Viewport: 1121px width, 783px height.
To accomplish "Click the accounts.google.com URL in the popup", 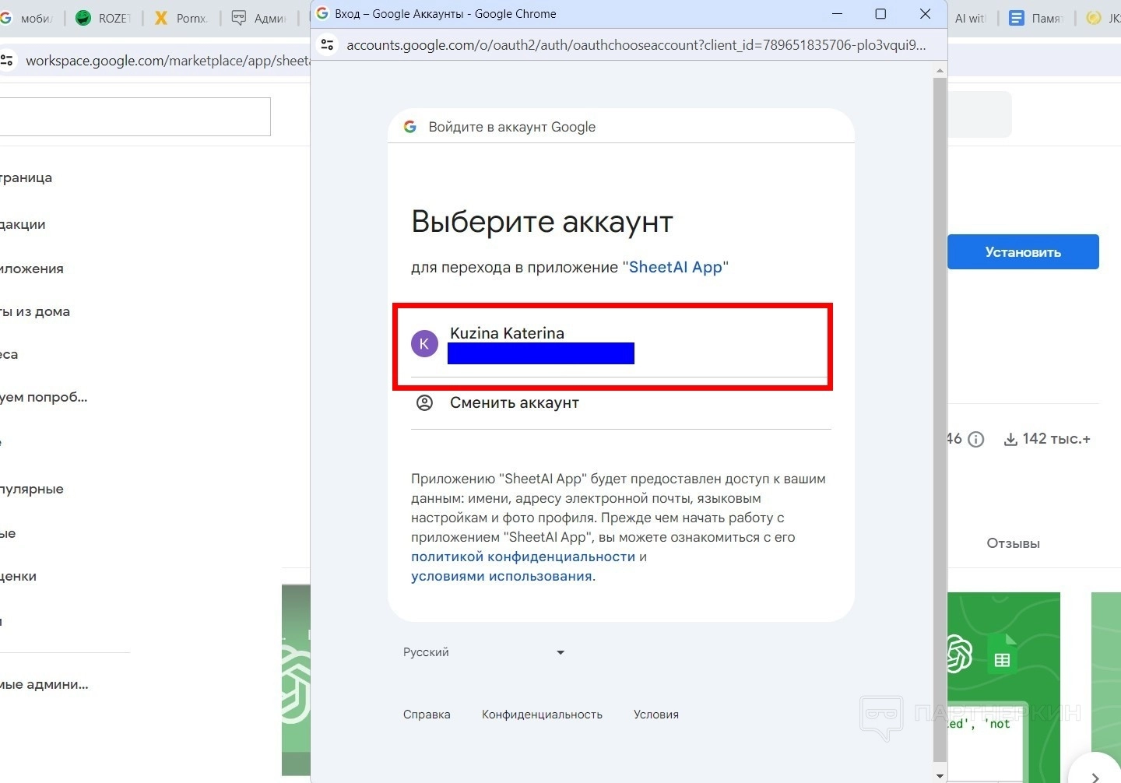I will [636, 45].
